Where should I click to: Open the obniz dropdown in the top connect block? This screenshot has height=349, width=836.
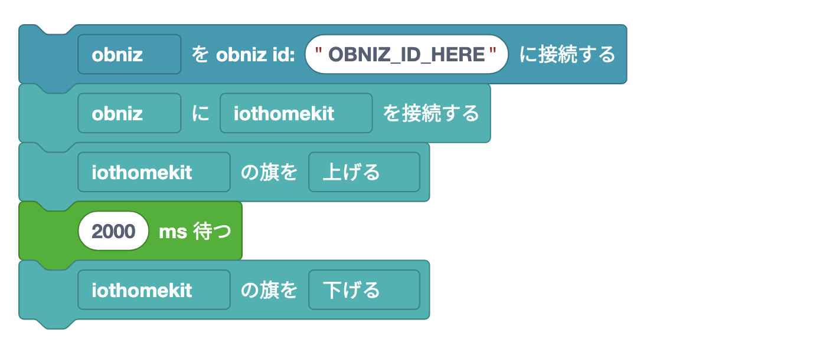point(129,54)
